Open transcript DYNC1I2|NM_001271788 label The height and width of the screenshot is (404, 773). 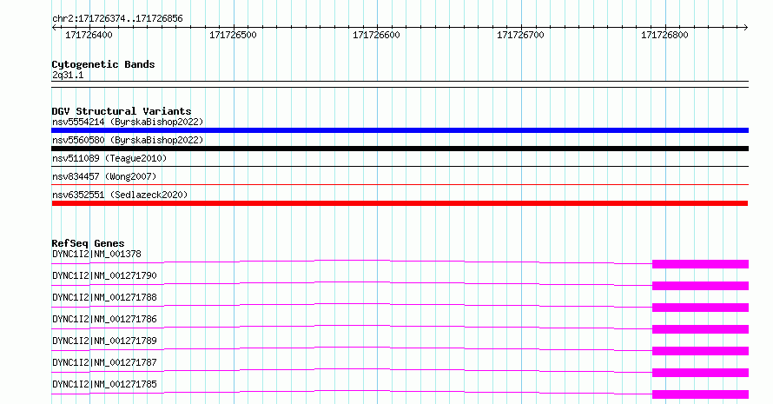[x=104, y=297]
